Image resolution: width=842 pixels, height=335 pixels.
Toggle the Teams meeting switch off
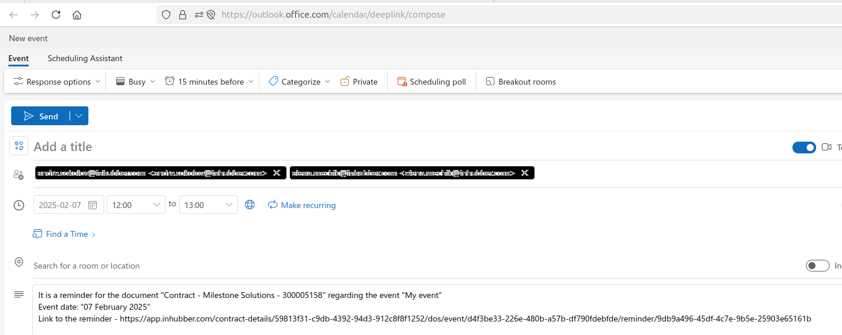pyautogui.click(x=804, y=147)
